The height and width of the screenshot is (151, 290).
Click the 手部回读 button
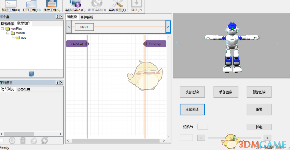click(226, 92)
